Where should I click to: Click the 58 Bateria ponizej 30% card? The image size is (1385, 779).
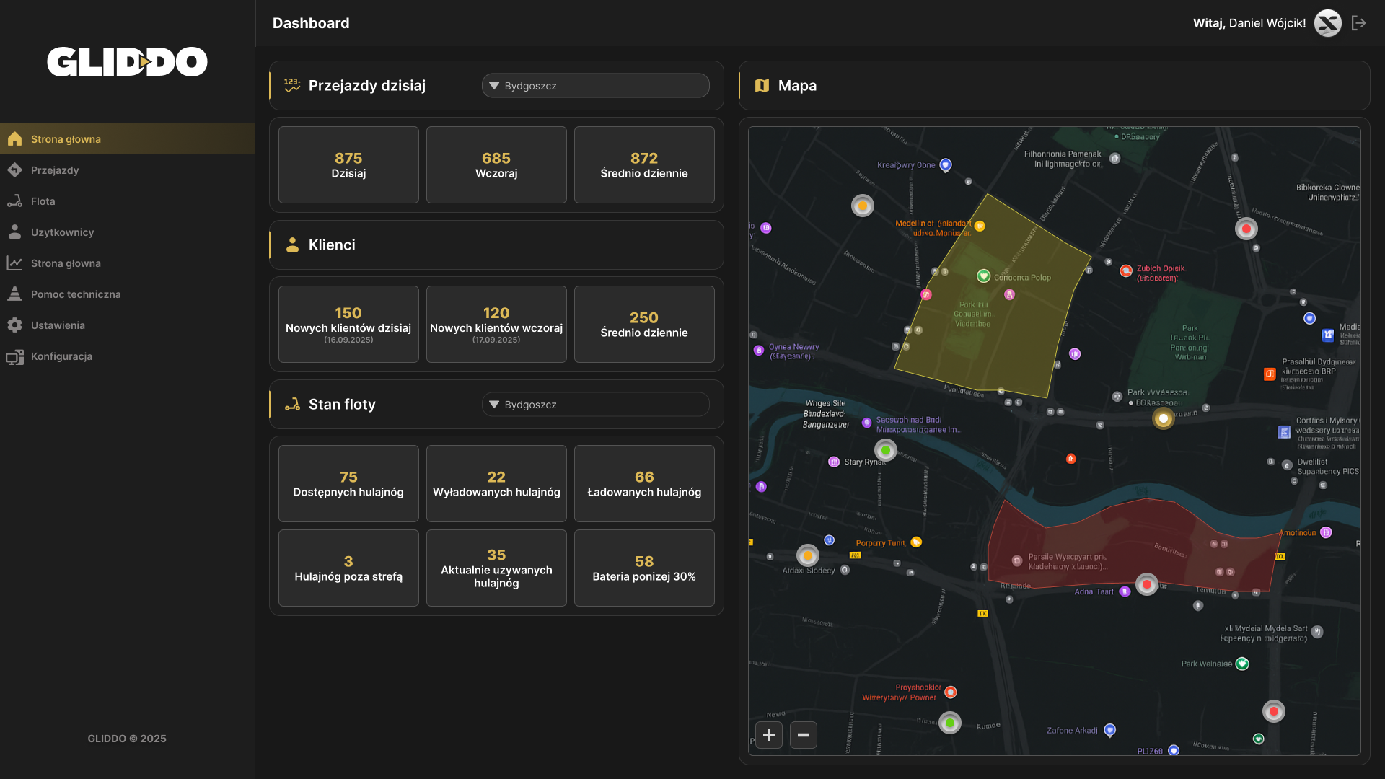(x=644, y=568)
